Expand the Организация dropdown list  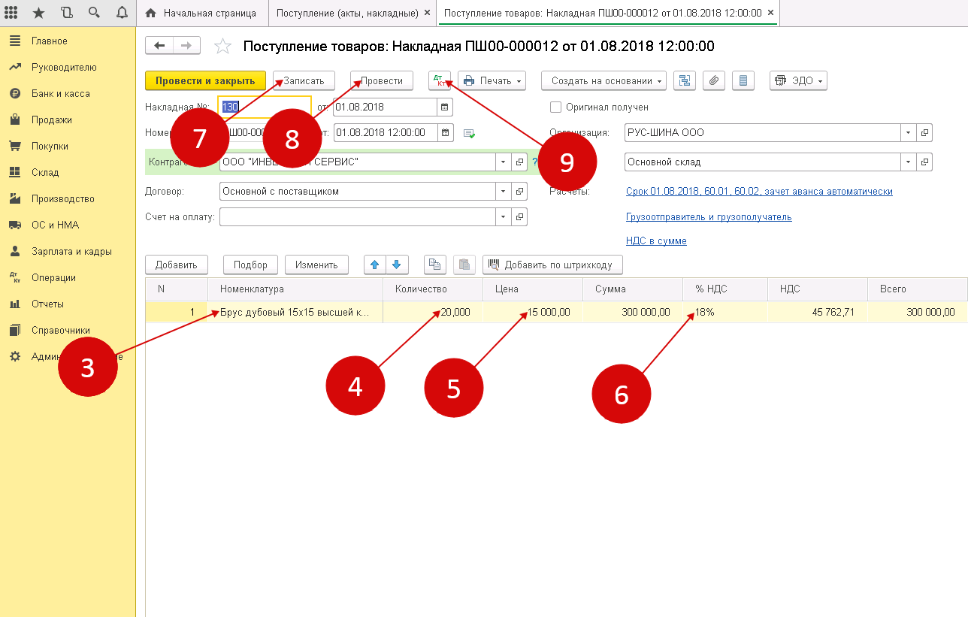[x=908, y=133]
